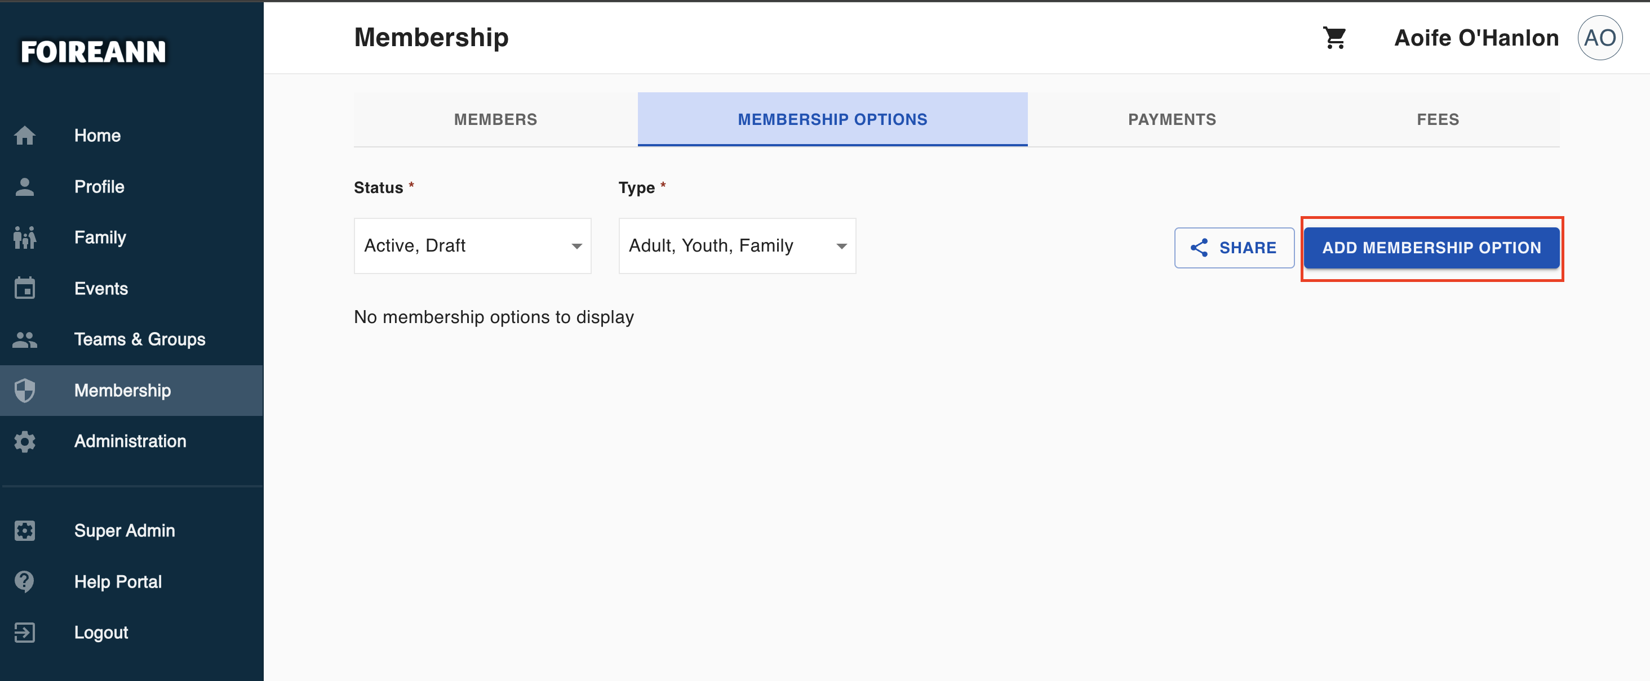Click the Family people icon
Viewport: 1650px width, 681px height.
coord(24,238)
